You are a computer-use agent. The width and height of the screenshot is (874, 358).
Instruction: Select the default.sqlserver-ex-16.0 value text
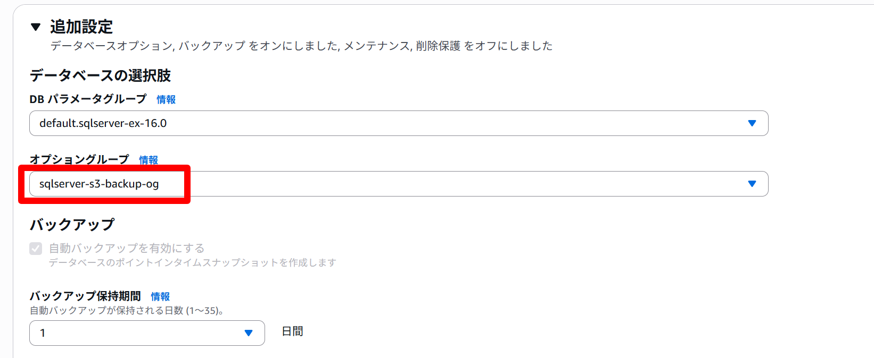click(103, 123)
